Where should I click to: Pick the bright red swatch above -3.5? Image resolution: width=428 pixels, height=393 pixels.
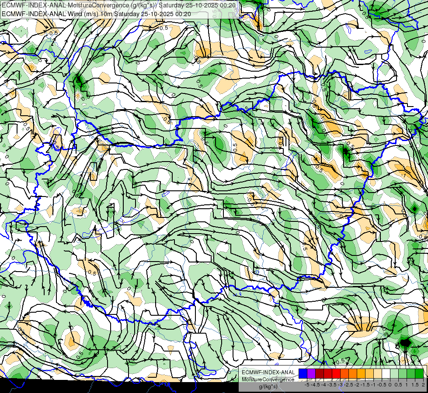click(x=336, y=373)
